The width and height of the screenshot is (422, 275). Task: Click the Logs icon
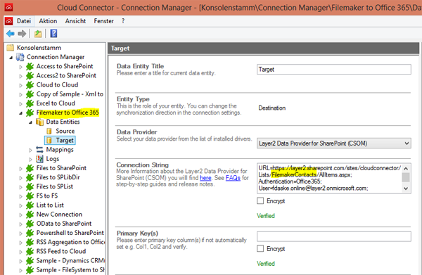click(39, 159)
